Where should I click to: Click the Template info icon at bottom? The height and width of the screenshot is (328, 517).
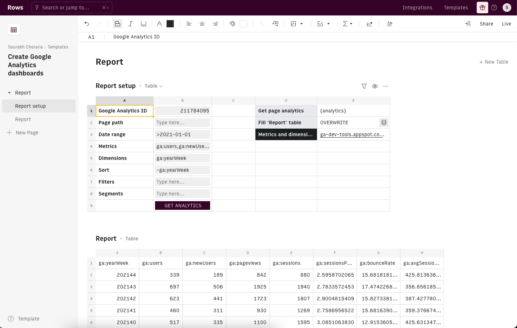(x=11, y=319)
